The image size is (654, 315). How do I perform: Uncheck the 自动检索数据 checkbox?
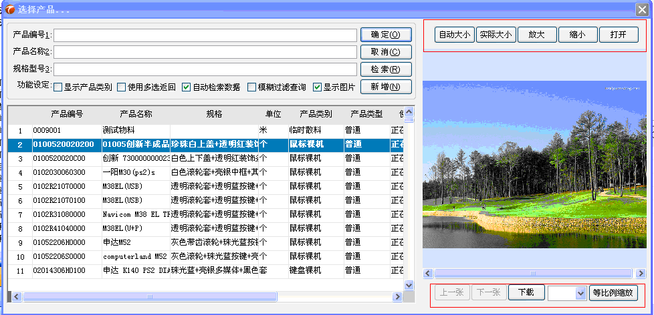(x=187, y=87)
